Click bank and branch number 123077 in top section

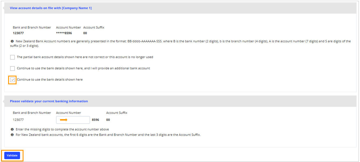18,33
